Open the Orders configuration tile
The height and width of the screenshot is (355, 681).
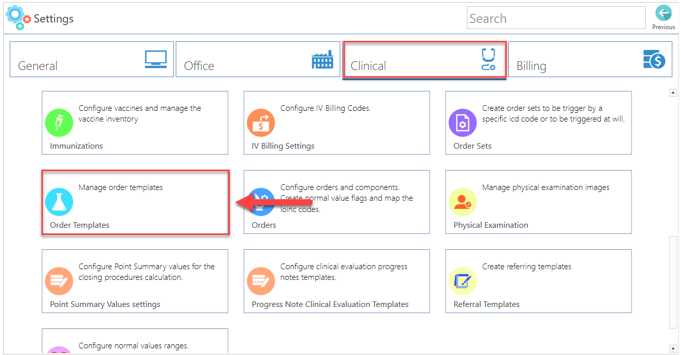(x=337, y=202)
